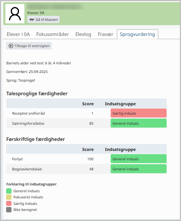This screenshot has width=181, height=221.
Task: Click the Generel indsats cell for Bogstavkendskab
Action: [139, 169]
